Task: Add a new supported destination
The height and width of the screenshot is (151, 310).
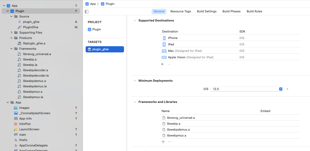Action: pos(162,64)
